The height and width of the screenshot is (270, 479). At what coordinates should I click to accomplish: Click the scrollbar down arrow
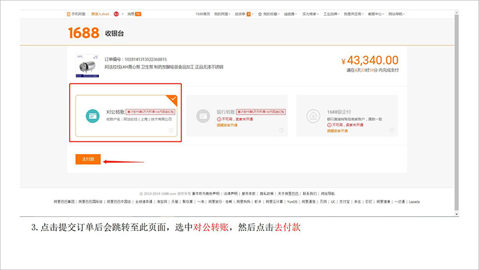[457, 214]
